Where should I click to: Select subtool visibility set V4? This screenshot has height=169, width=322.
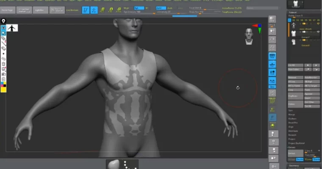[x=302, y=20]
